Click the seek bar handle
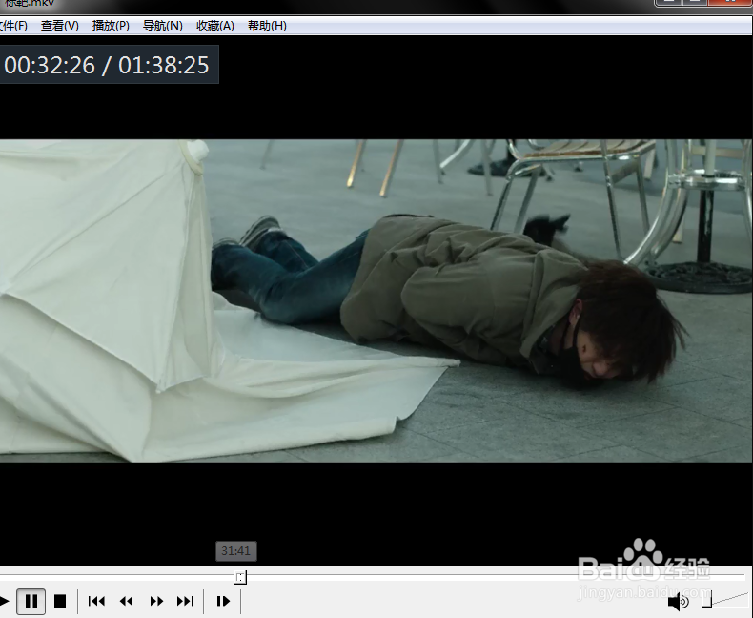This screenshot has width=753, height=618. [x=240, y=577]
